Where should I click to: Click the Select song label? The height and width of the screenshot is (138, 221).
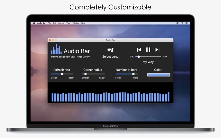[110, 57]
